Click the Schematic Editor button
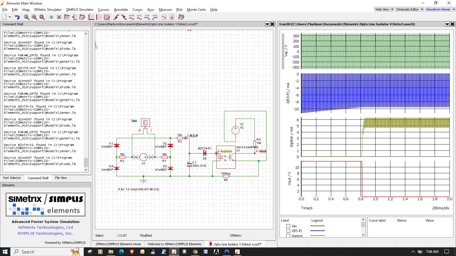The width and height of the screenshot is (456, 256). tap(408, 9)
